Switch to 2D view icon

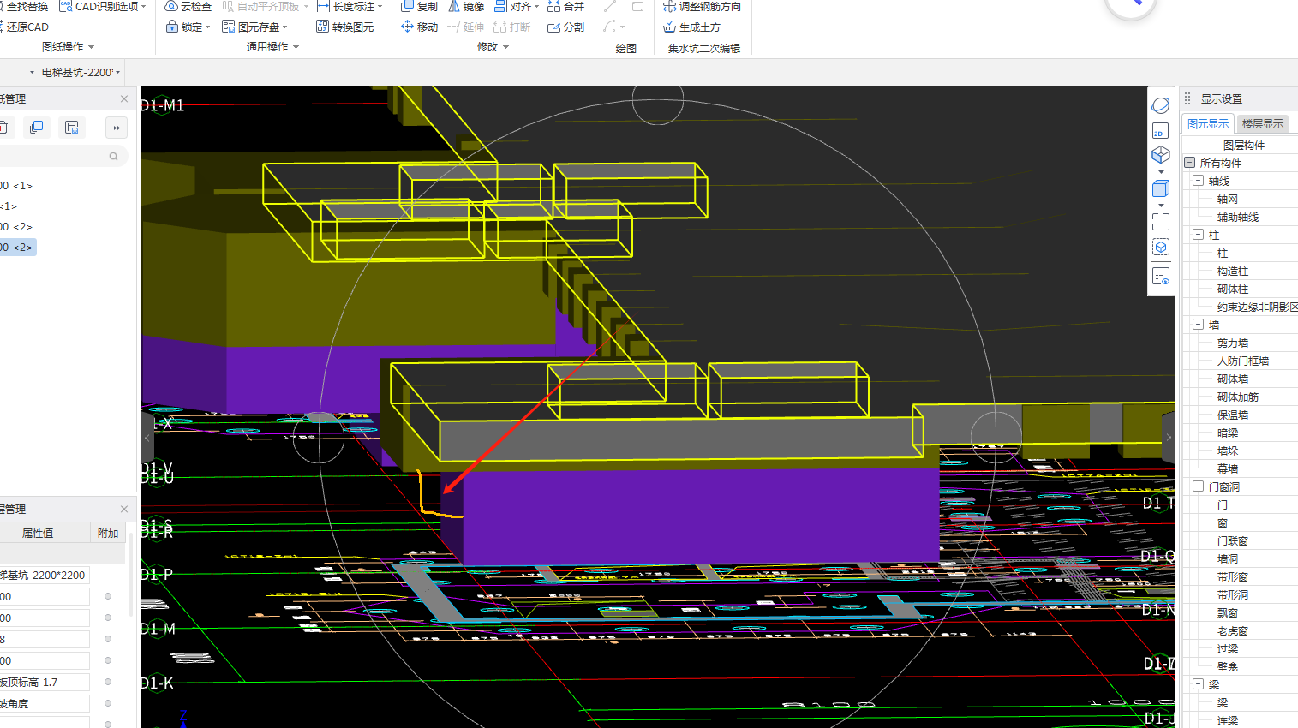coord(1161,131)
